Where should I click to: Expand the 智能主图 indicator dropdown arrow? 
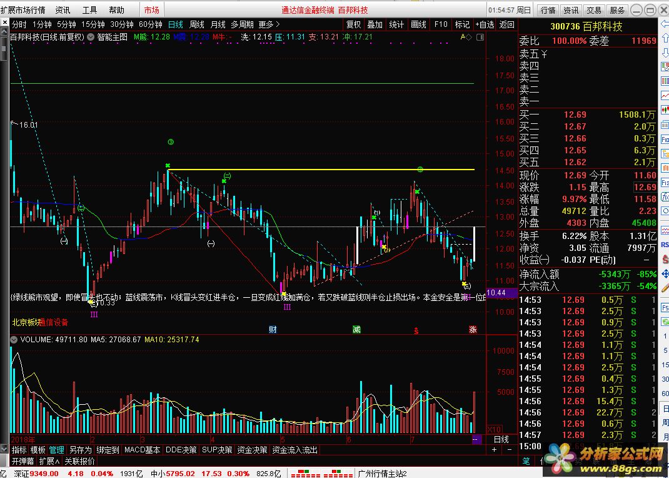(x=91, y=37)
